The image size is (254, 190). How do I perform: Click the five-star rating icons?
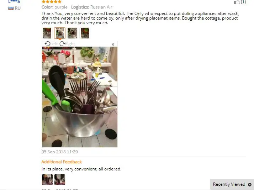(x=52, y=2)
